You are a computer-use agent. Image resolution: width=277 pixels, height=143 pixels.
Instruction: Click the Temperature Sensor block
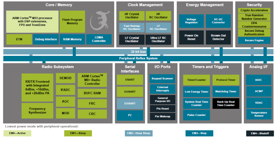(259, 114)
